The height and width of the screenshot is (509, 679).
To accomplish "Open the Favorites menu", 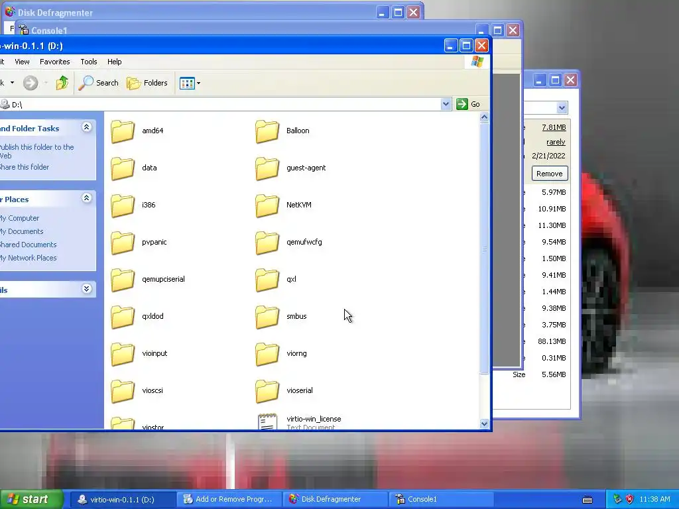I will tap(54, 62).
